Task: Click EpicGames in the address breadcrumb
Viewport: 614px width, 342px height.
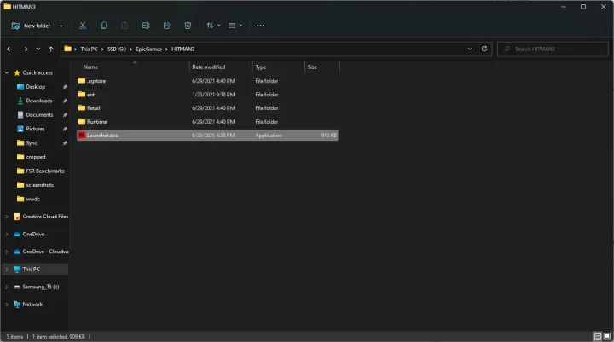Action: (148, 49)
